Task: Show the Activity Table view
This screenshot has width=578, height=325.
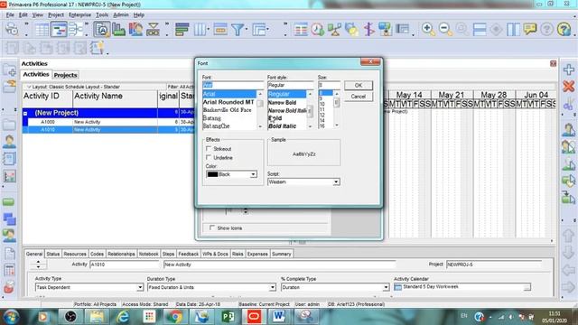Action: (x=42, y=30)
